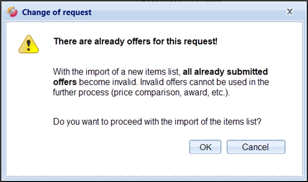Click text "With the import of a new items list"
Viewport: 308px width, 182px height.
(116, 72)
